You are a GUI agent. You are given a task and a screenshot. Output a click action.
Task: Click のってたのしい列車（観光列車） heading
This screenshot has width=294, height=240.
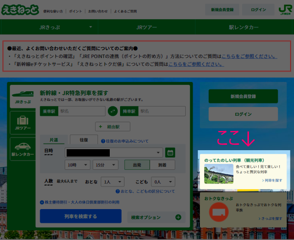[234, 160]
